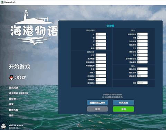Click the view-goals hotkey field containing P
The image size is (166, 130).
pyautogui.click(x=142, y=52)
